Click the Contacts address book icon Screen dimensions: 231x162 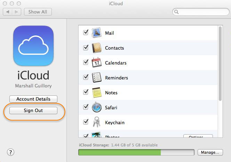97,48
